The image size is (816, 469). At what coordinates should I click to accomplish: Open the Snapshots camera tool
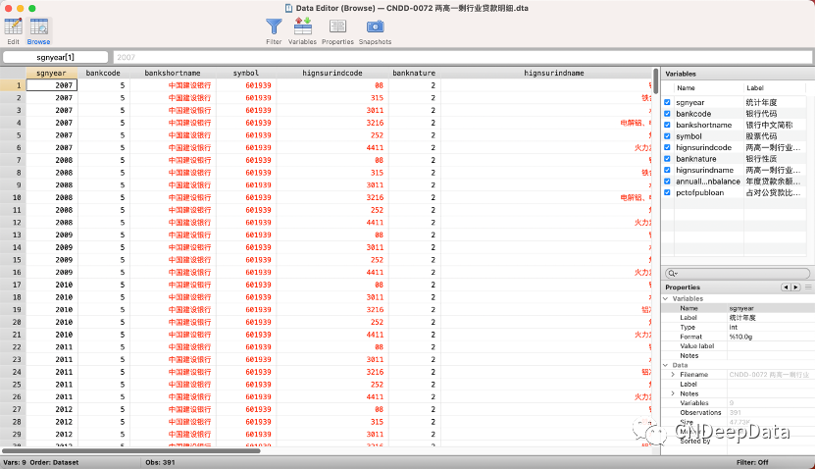(x=375, y=31)
